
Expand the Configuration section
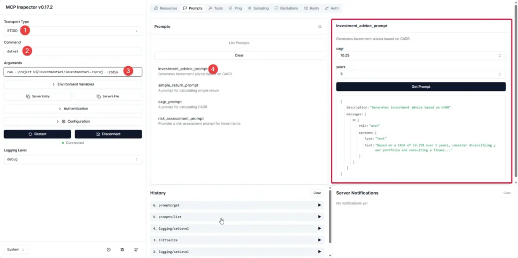[73, 121]
